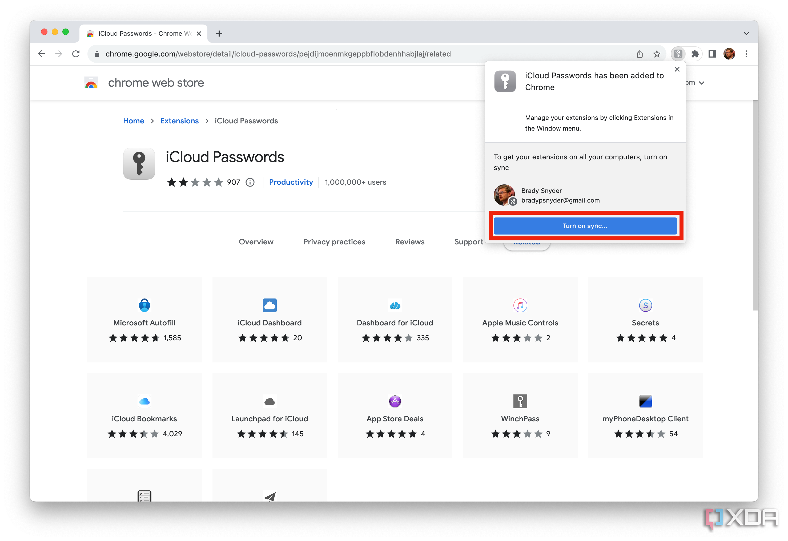Bookmark the page using the star icon

pos(657,54)
